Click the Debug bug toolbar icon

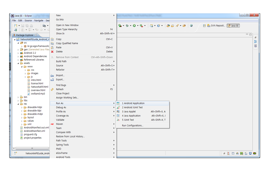tap(127, 26)
